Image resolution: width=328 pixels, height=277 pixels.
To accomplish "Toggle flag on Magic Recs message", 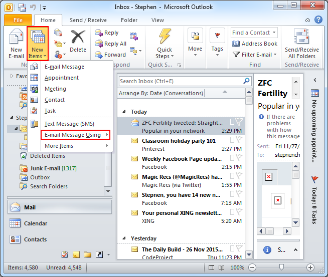I will point(239,175).
